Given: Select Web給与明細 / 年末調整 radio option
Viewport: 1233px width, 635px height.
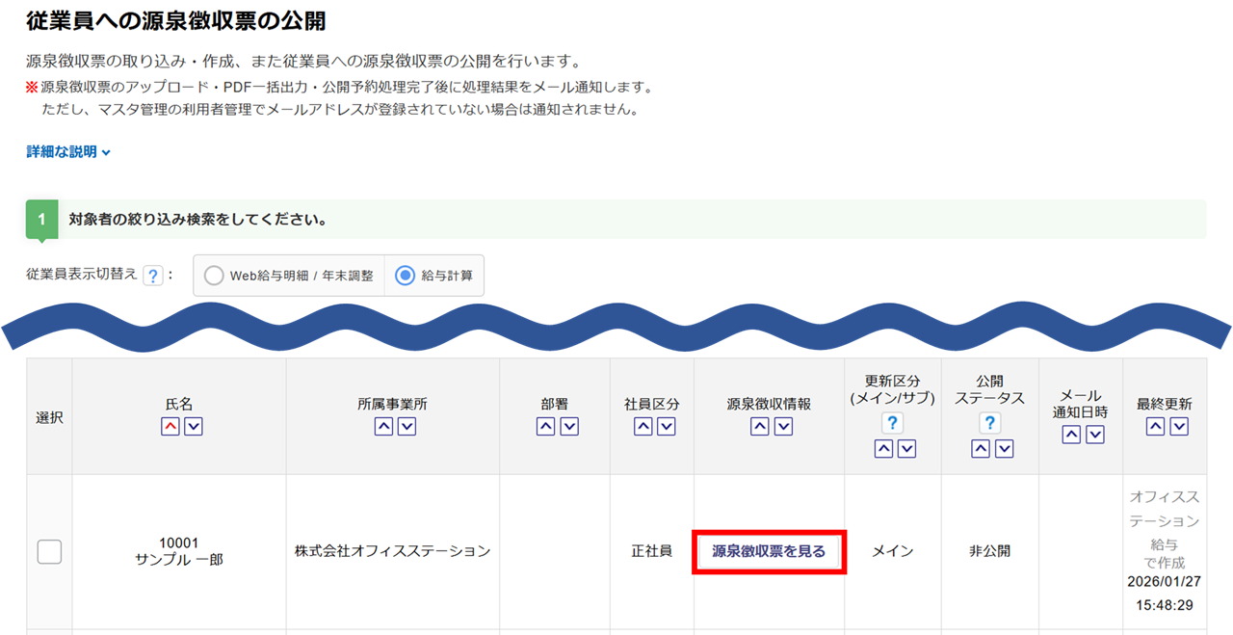Looking at the screenshot, I should (x=214, y=276).
